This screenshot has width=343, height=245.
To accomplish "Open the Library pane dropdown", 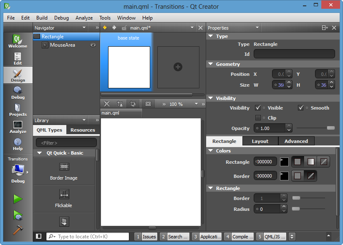I will click(x=84, y=120).
